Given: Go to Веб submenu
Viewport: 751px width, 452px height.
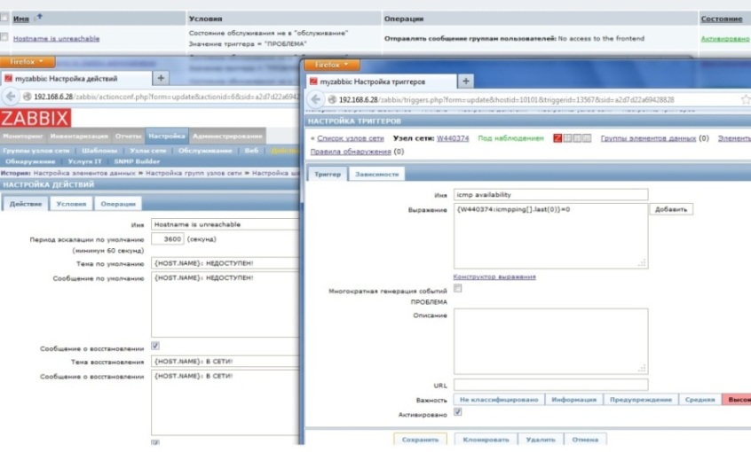Looking at the screenshot, I should click(x=251, y=151).
